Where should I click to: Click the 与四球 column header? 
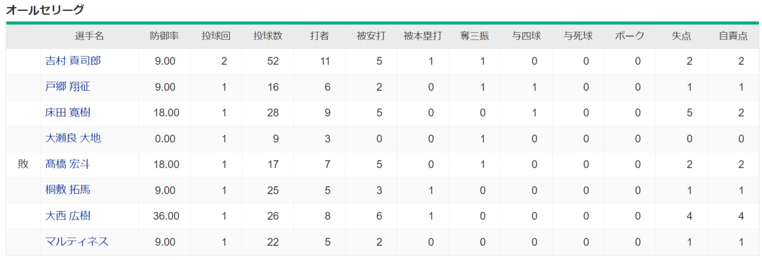(527, 36)
